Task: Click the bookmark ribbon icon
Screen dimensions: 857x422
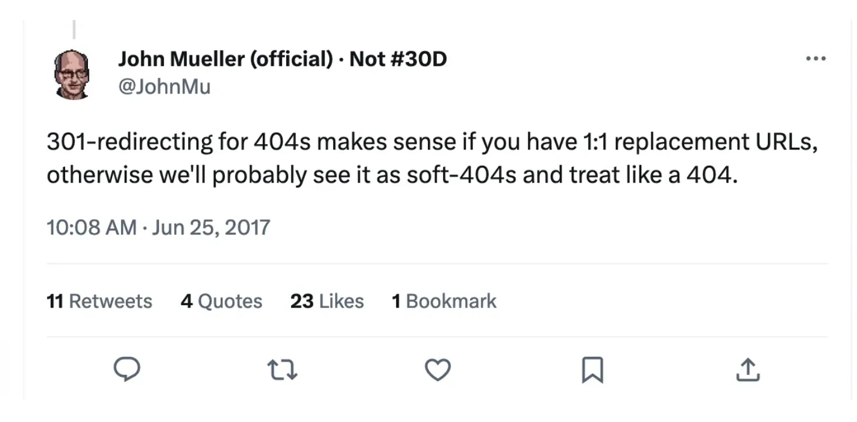Action: (593, 370)
